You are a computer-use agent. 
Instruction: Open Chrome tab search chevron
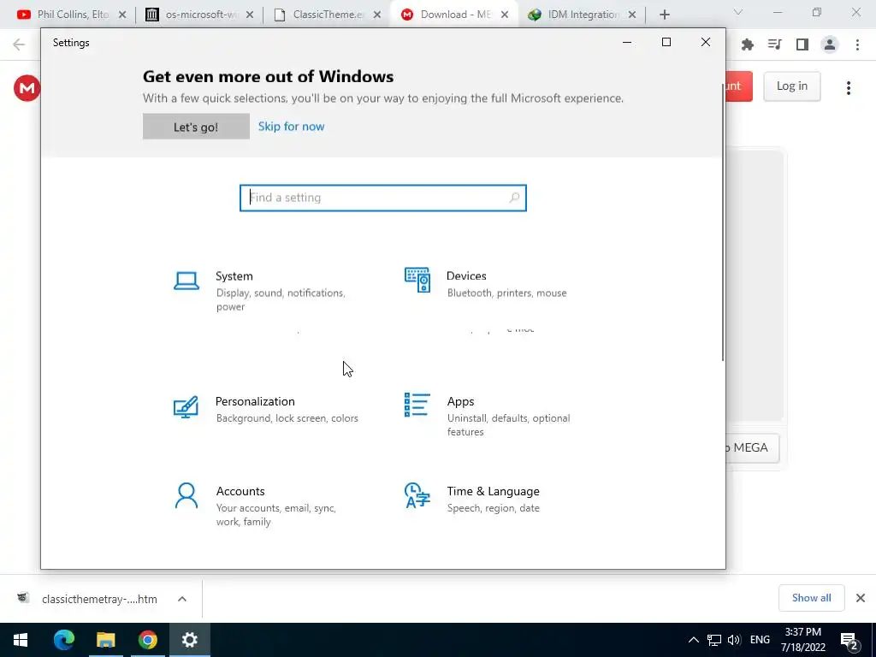[x=738, y=12]
